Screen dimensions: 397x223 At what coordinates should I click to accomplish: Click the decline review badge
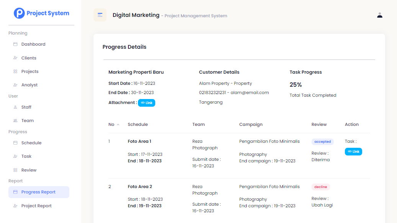click(320, 187)
